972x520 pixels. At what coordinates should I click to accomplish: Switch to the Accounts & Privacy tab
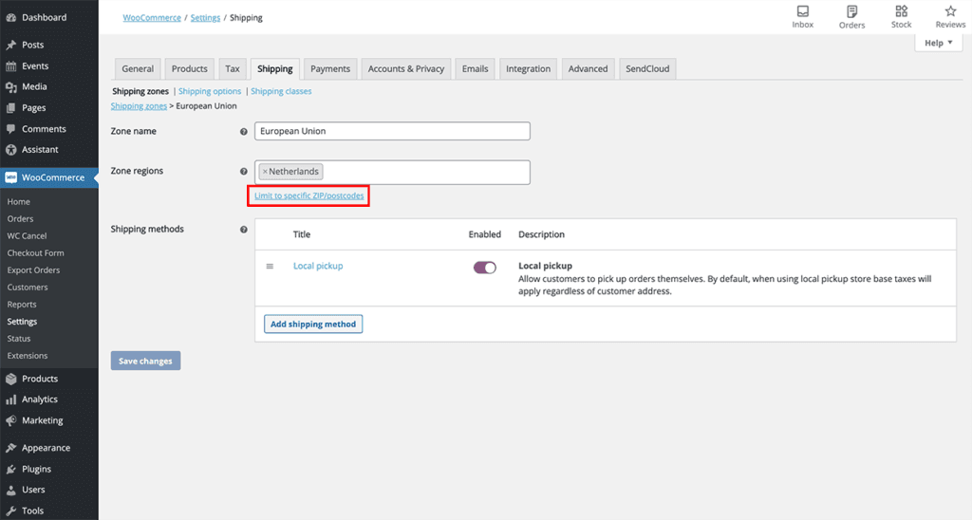coord(406,69)
